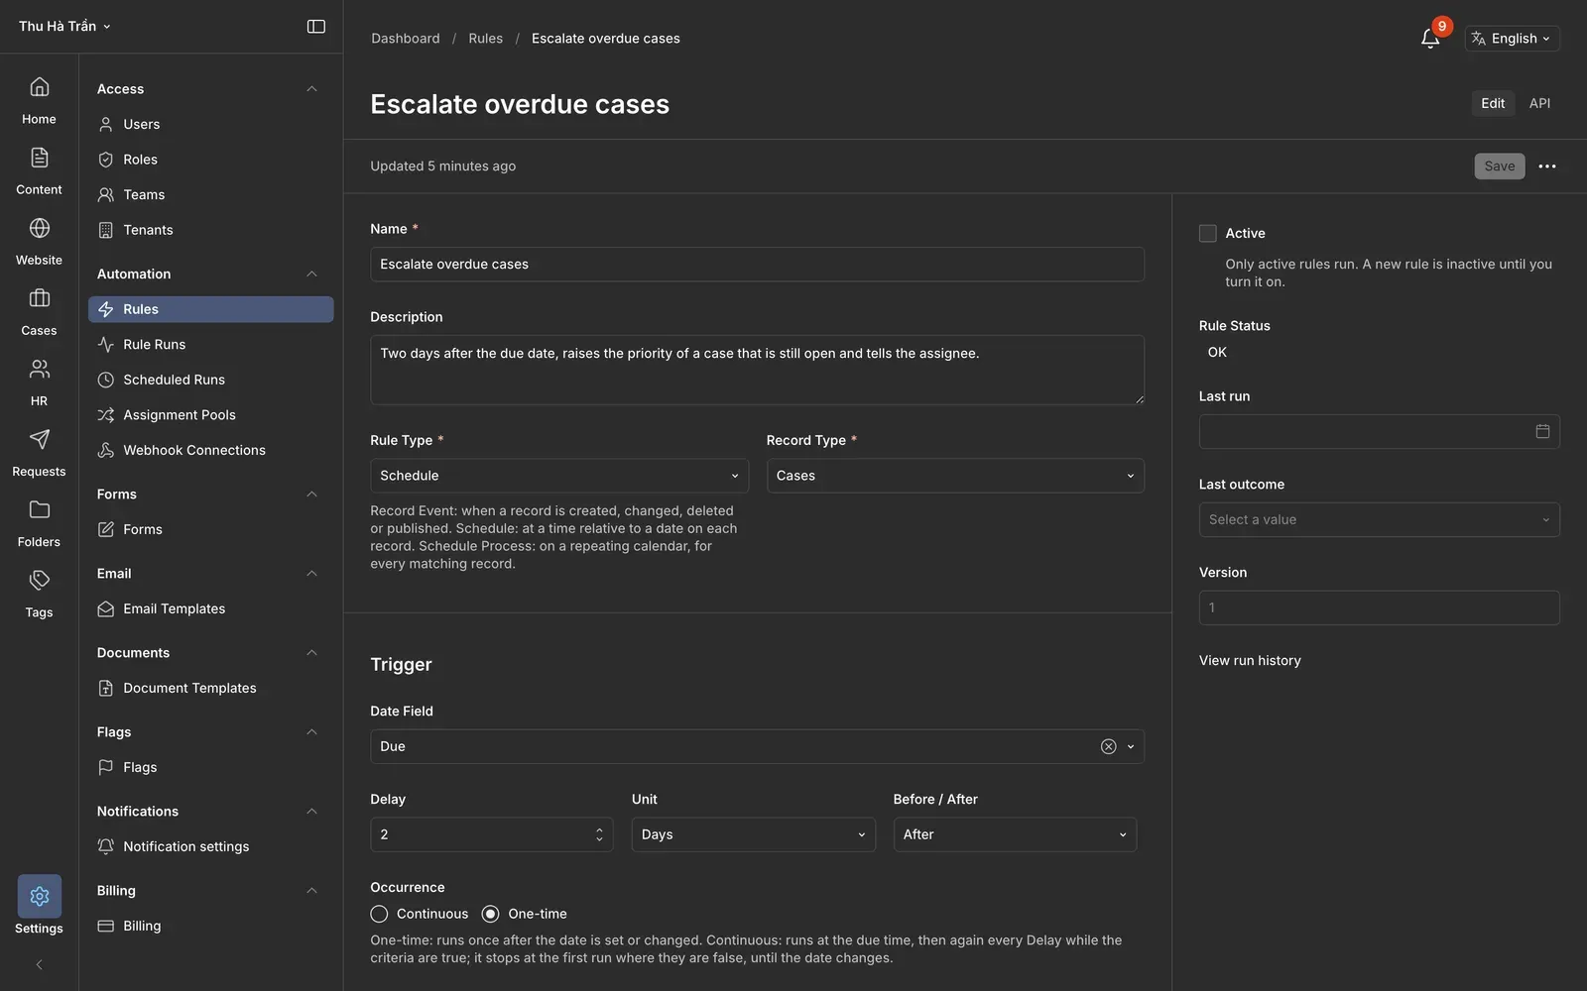Collapse the Flags section
Screen dimensions: 1587x991
coord(311,732)
